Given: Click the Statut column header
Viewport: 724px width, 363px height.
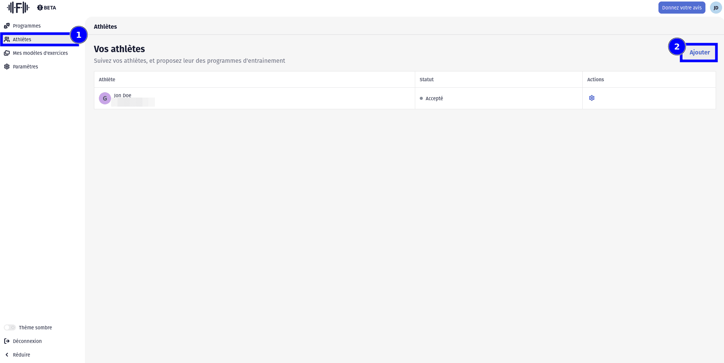Looking at the screenshot, I should coord(426,79).
